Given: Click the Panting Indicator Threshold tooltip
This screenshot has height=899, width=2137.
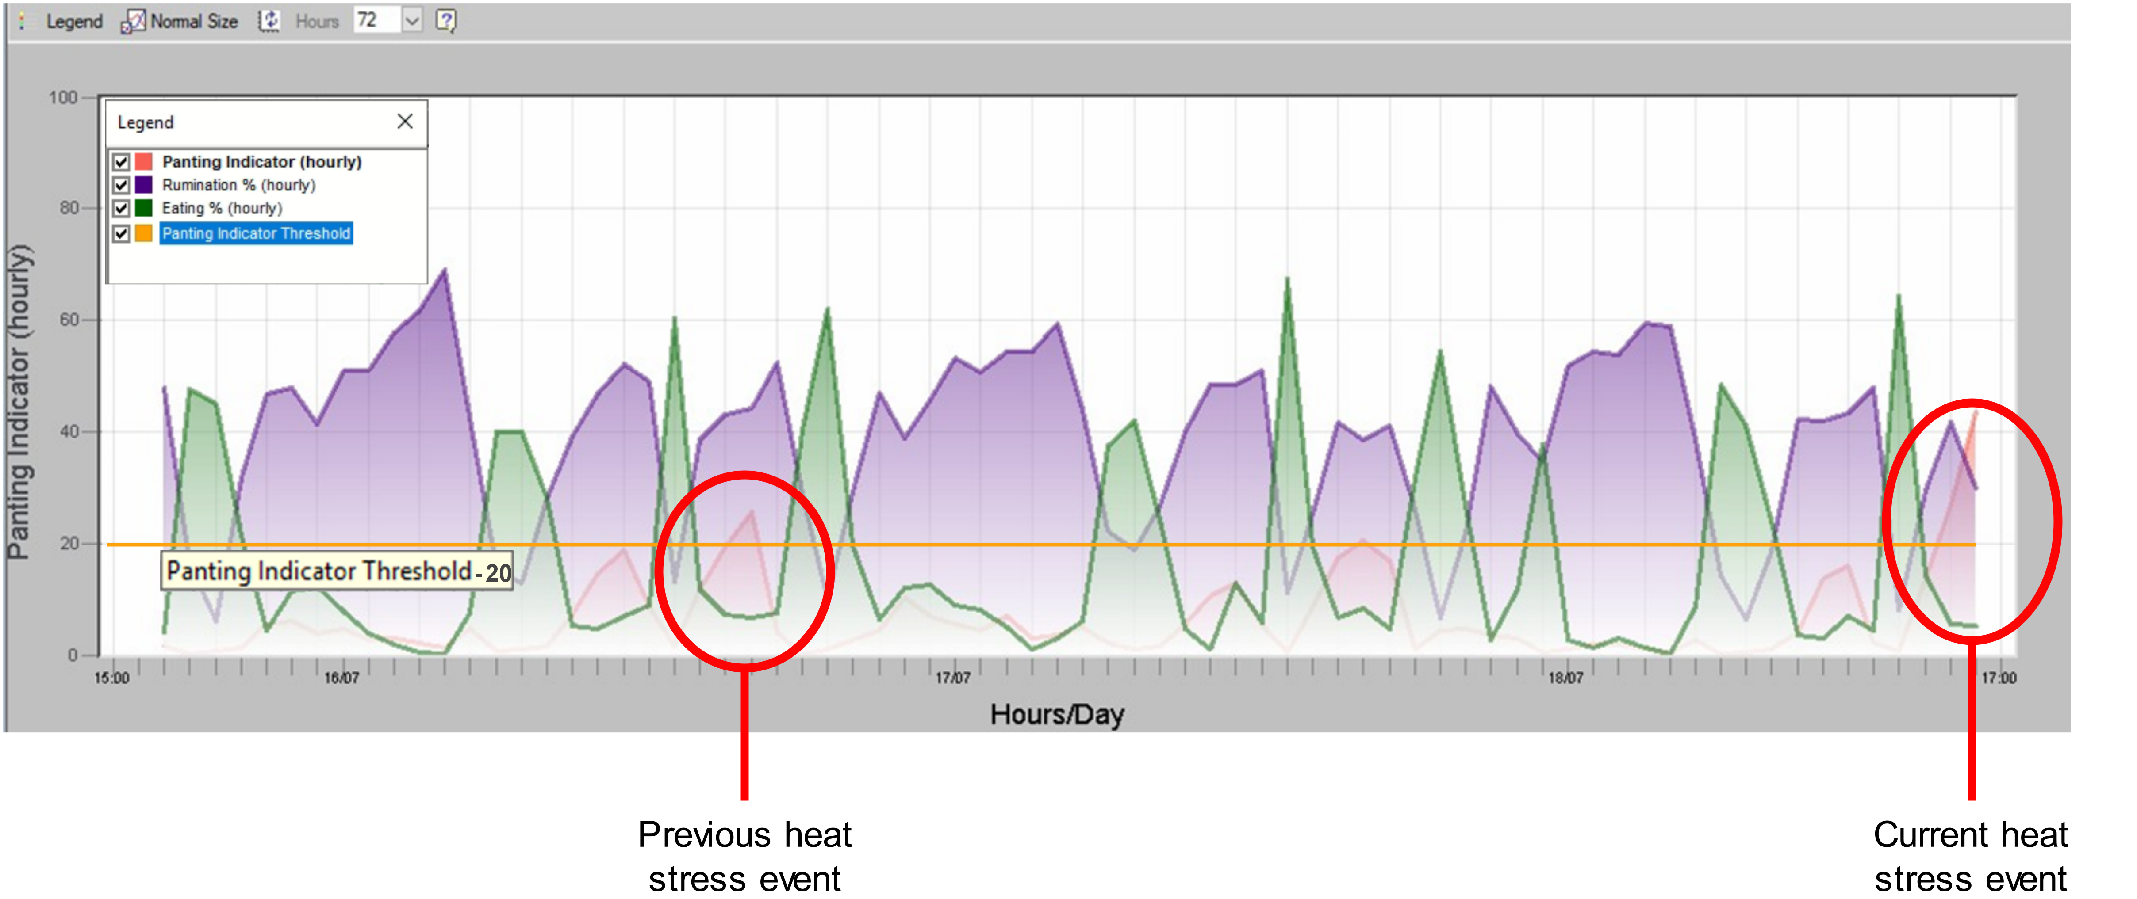Looking at the screenshot, I should click(x=337, y=572).
